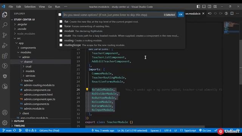Click UTF-8 encoding in status bar
The image size is (242, 136).
[x=168, y=130]
